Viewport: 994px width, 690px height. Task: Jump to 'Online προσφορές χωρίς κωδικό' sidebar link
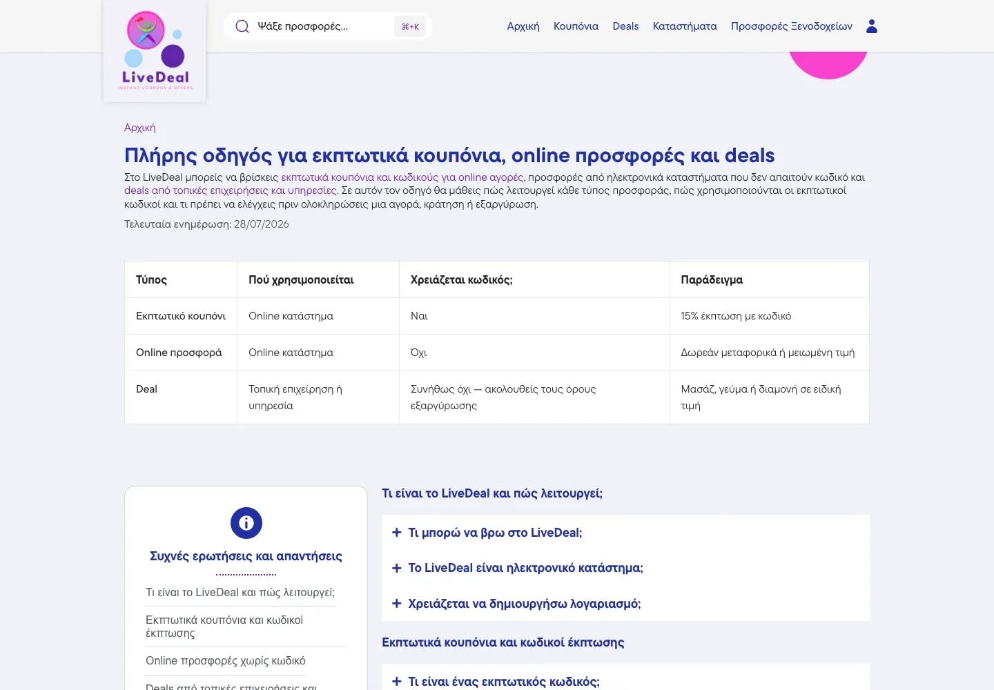coord(226,661)
